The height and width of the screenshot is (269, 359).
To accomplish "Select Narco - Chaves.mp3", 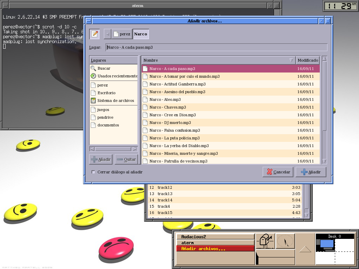I will coord(231,107).
